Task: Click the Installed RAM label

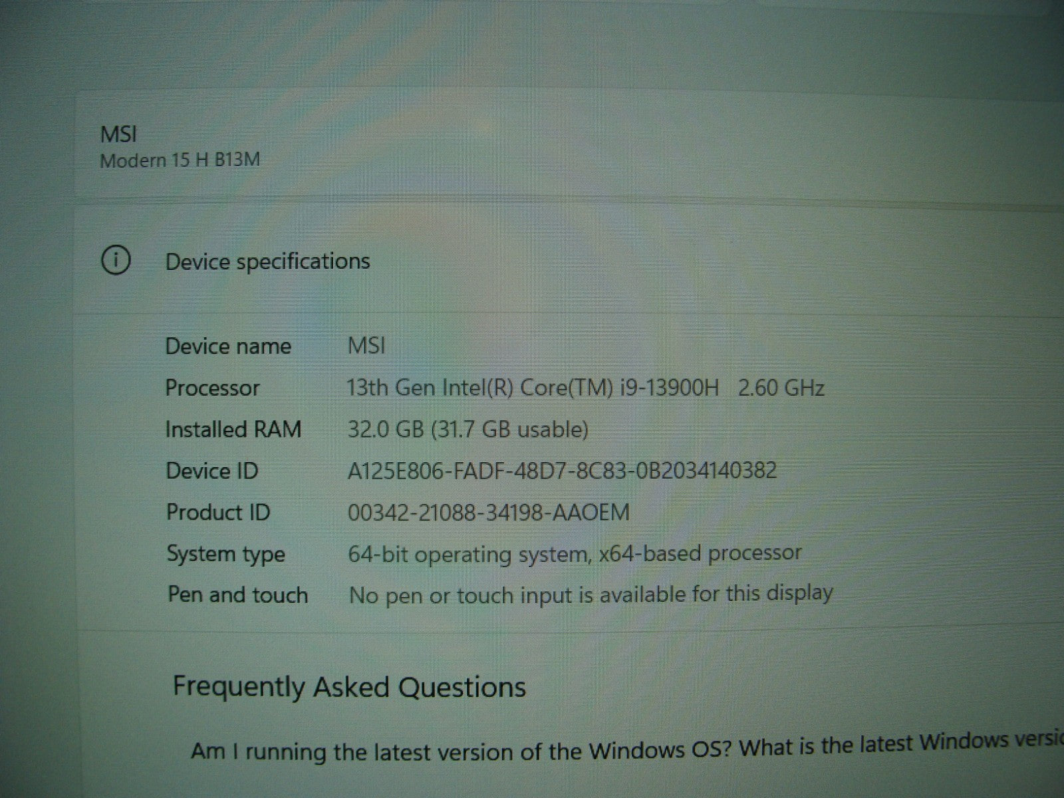Action: click(233, 430)
